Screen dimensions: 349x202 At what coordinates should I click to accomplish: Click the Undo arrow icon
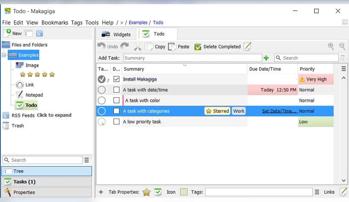(x=101, y=46)
